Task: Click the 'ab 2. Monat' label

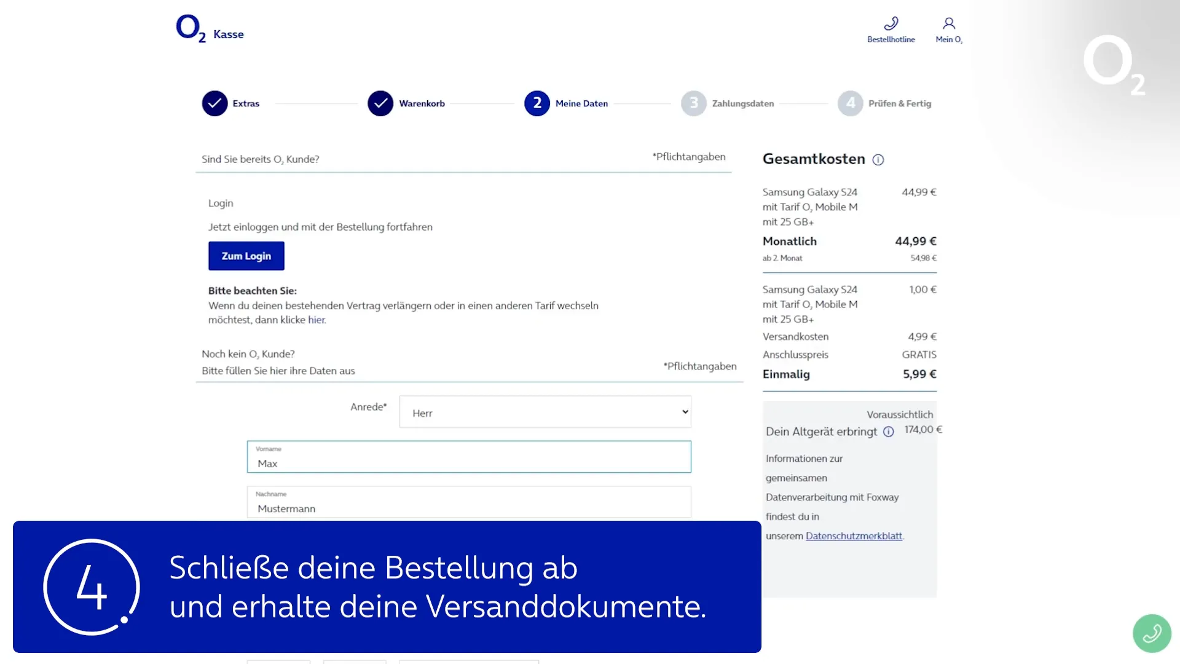Action: (782, 258)
